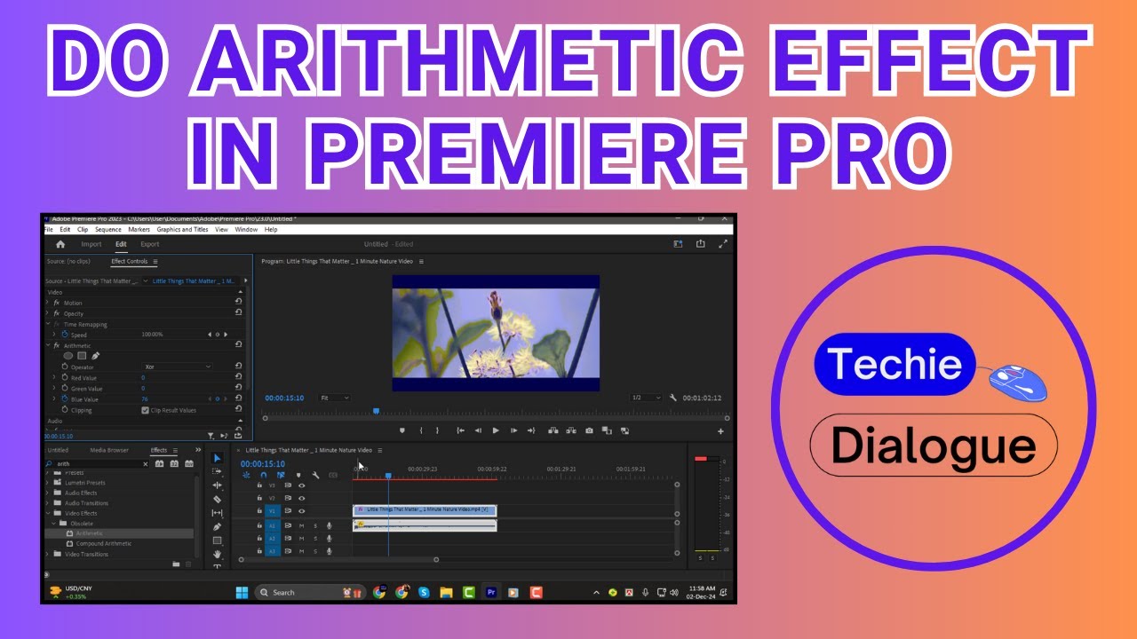The image size is (1137, 639).
Task: Select the Pen tool in toolbar
Action: (x=218, y=527)
